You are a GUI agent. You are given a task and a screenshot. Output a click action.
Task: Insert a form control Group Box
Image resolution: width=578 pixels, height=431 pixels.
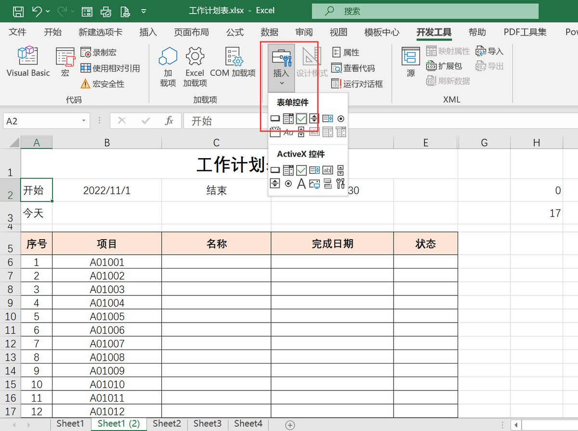[x=275, y=132]
